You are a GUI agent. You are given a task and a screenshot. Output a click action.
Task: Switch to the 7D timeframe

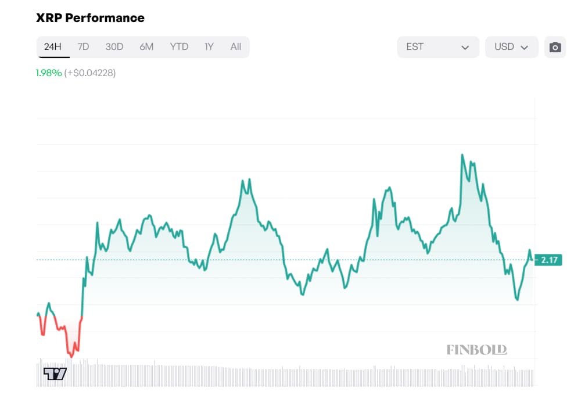[83, 47]
